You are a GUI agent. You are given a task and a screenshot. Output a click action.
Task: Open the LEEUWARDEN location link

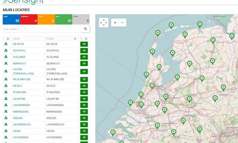[22, 105]
